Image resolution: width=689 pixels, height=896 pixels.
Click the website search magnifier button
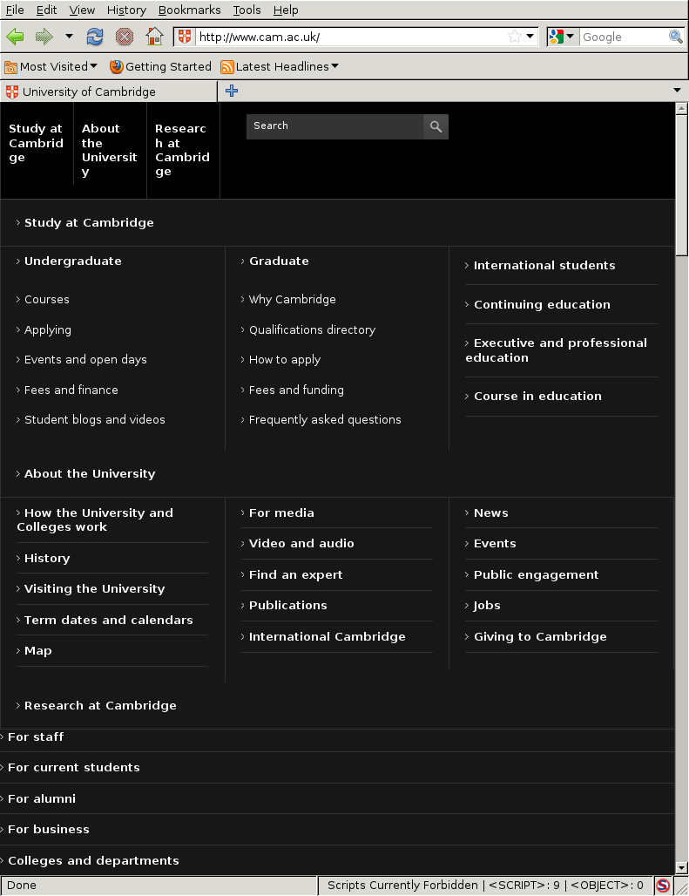436,126
